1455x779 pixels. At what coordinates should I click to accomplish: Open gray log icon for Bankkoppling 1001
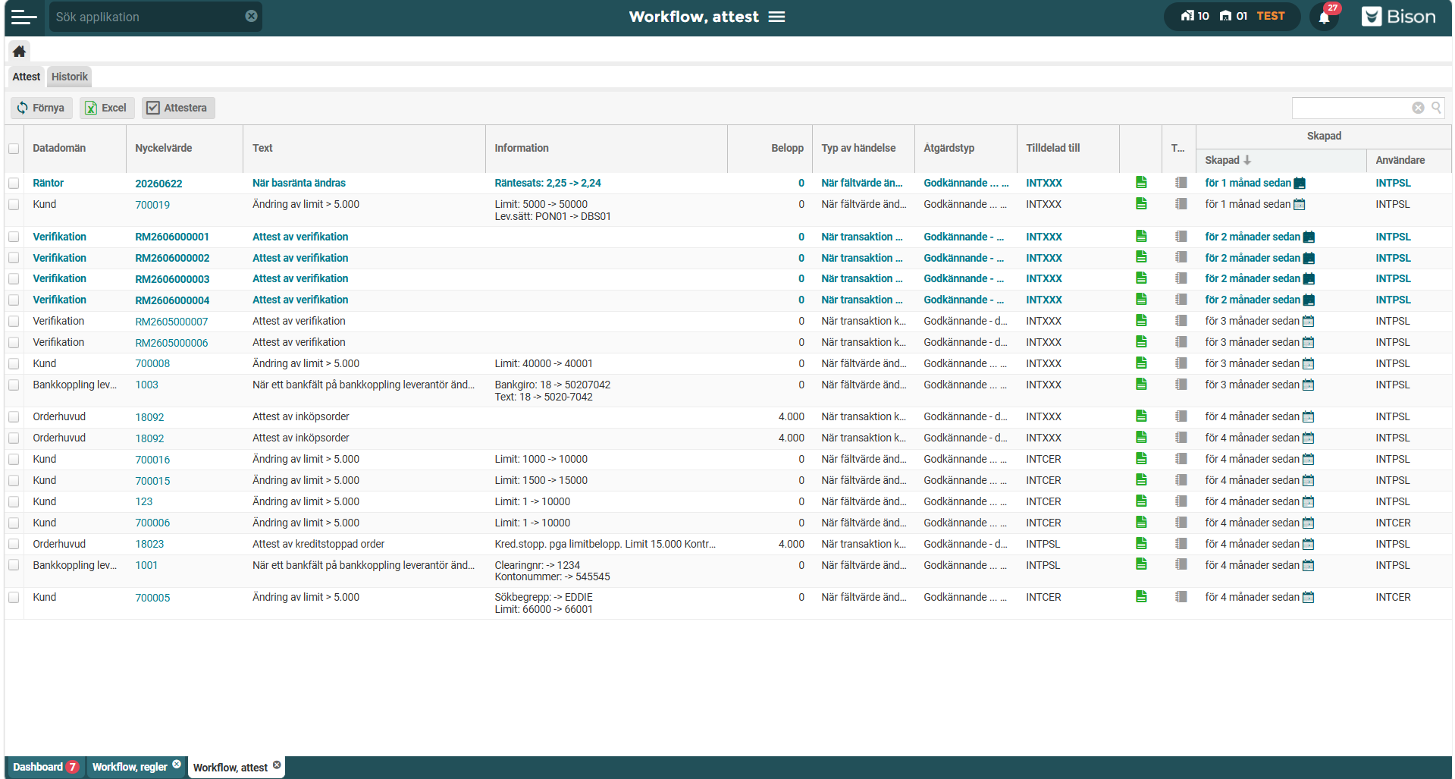[x=1181, y=564]
